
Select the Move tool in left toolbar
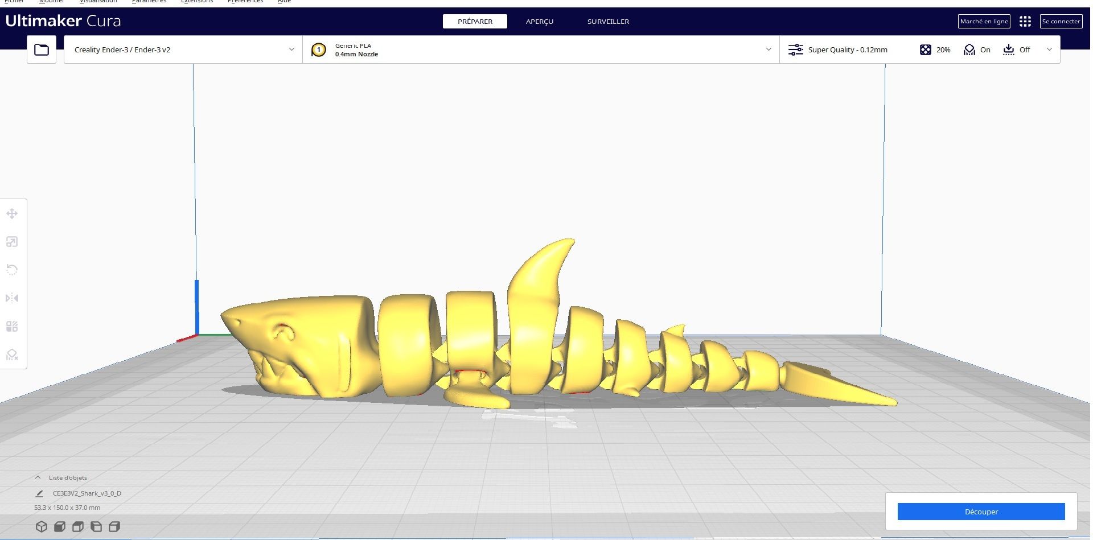point(12,214)
